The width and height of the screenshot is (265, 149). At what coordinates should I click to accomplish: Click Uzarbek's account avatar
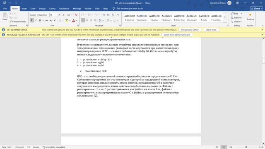tap(229, 3)
